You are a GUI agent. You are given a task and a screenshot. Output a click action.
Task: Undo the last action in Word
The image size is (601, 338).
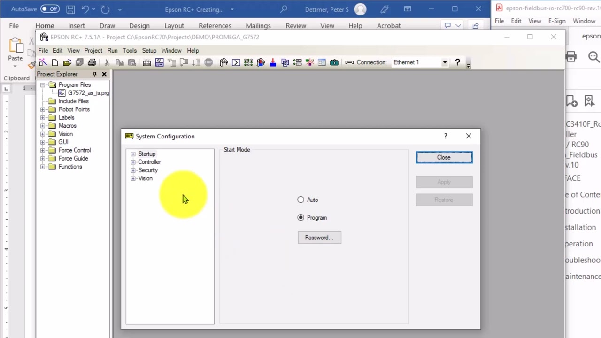85,9
